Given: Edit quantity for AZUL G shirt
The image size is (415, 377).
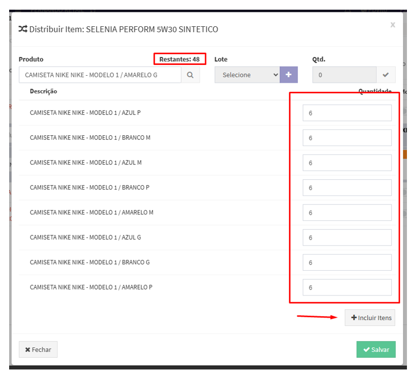Looking at the screenshot, I should pyautogui.click(x=347, y=238).
